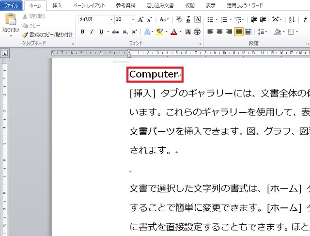Clear formatting with eraser icon
310x236 pixels.
coord(179,19)
